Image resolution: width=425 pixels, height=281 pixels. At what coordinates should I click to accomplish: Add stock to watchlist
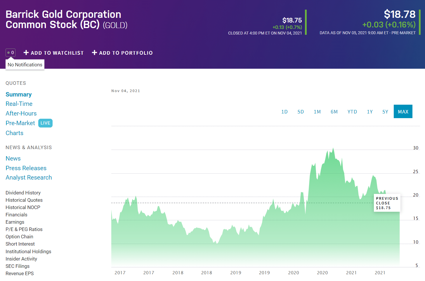[53, 53]
